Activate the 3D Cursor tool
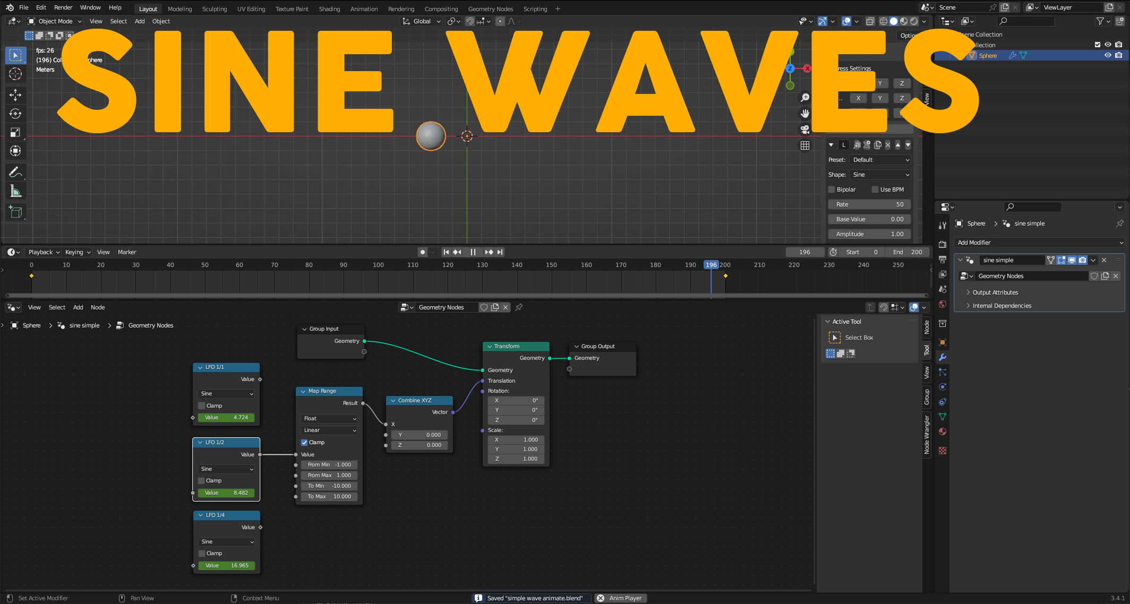This screenshot has height=604, width=1130. click(x=15, y=74)
